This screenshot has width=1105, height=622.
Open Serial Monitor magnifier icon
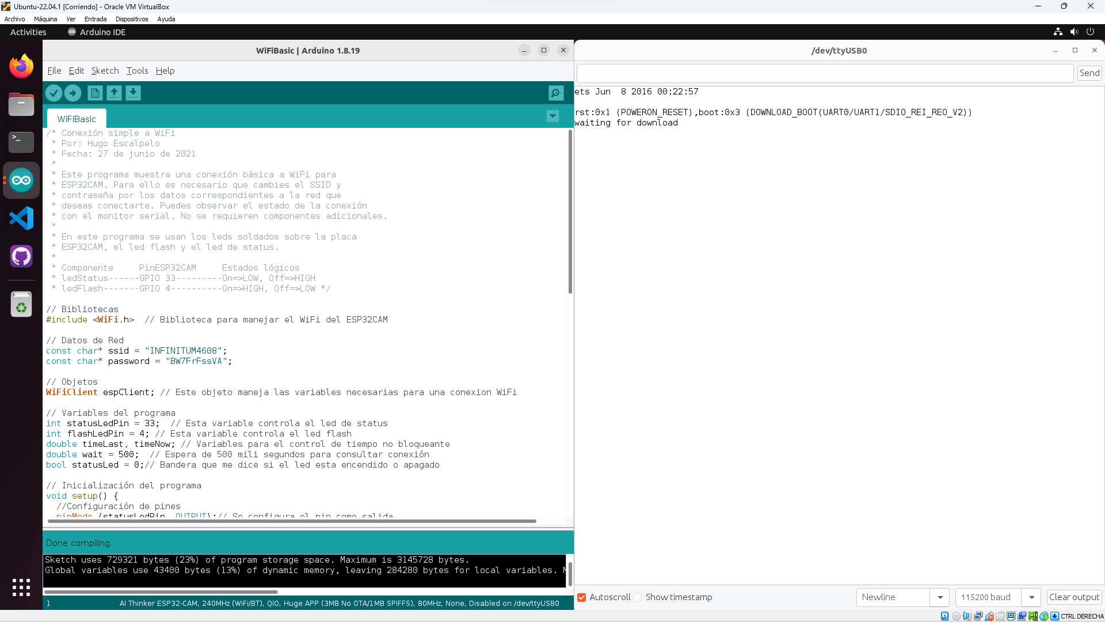(x=555, y=93)
